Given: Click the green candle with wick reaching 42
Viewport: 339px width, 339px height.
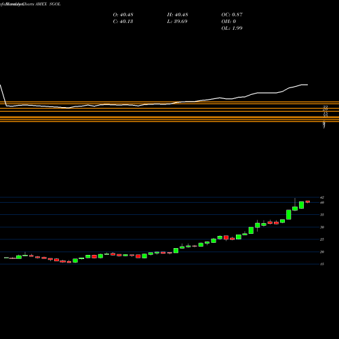Looking at the screenshot, I should tap(295, 208).
